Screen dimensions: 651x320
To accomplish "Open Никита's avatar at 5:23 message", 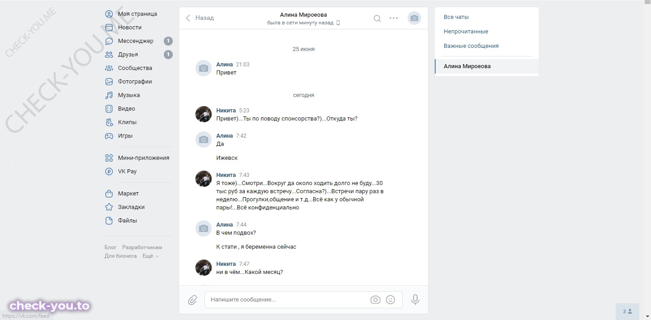I will (x=204, y=114).
